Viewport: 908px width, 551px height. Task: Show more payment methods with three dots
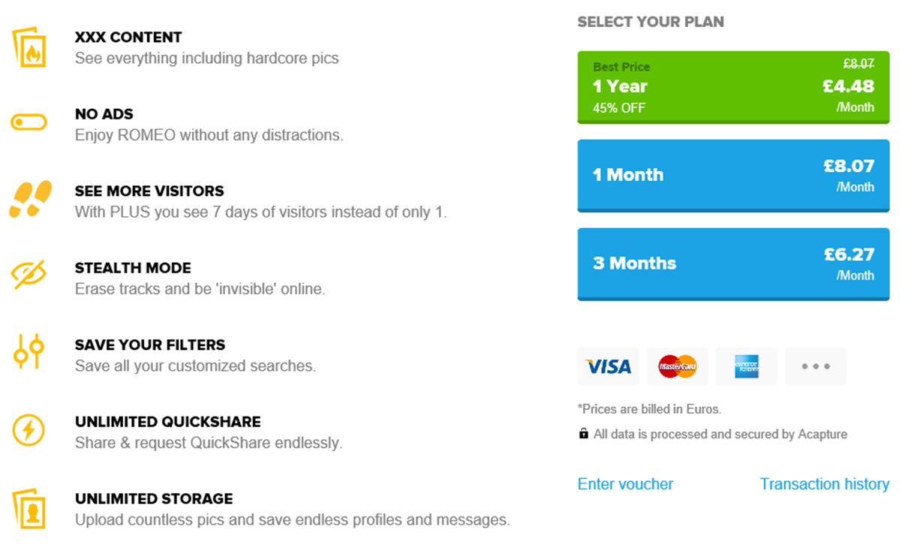point(816,366)
